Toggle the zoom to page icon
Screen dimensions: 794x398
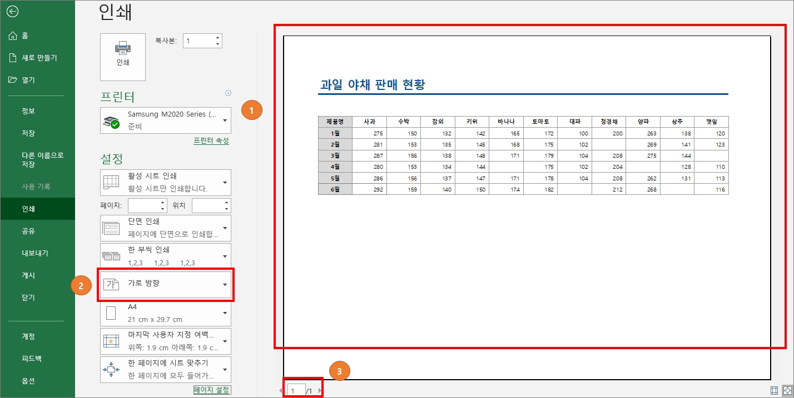[x=787, y=390]
